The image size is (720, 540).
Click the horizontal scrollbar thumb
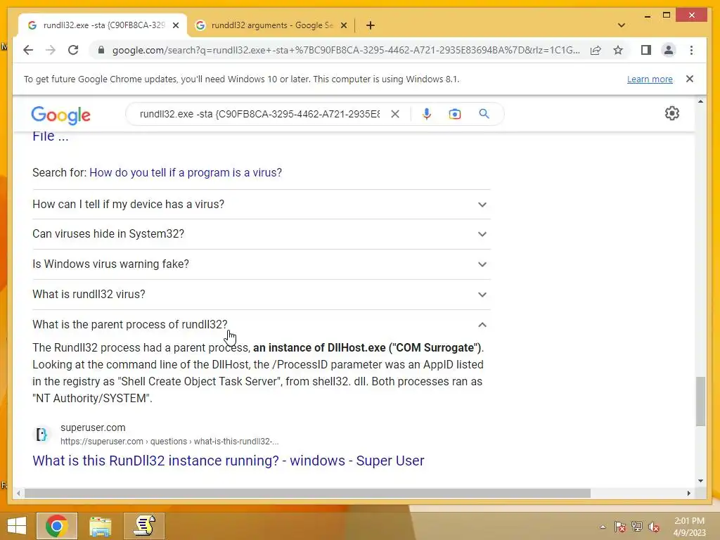point(307,493)
